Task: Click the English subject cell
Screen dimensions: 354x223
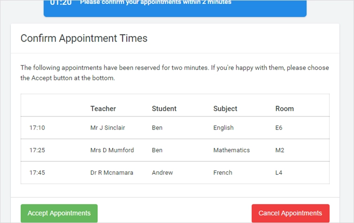Action: [223, 128]
